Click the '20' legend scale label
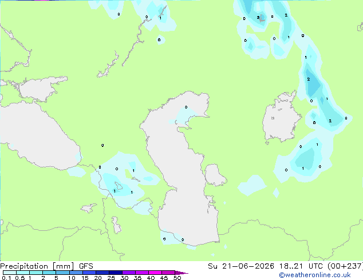The width and height of the screenshot is (363, 280). pos(98,278)
